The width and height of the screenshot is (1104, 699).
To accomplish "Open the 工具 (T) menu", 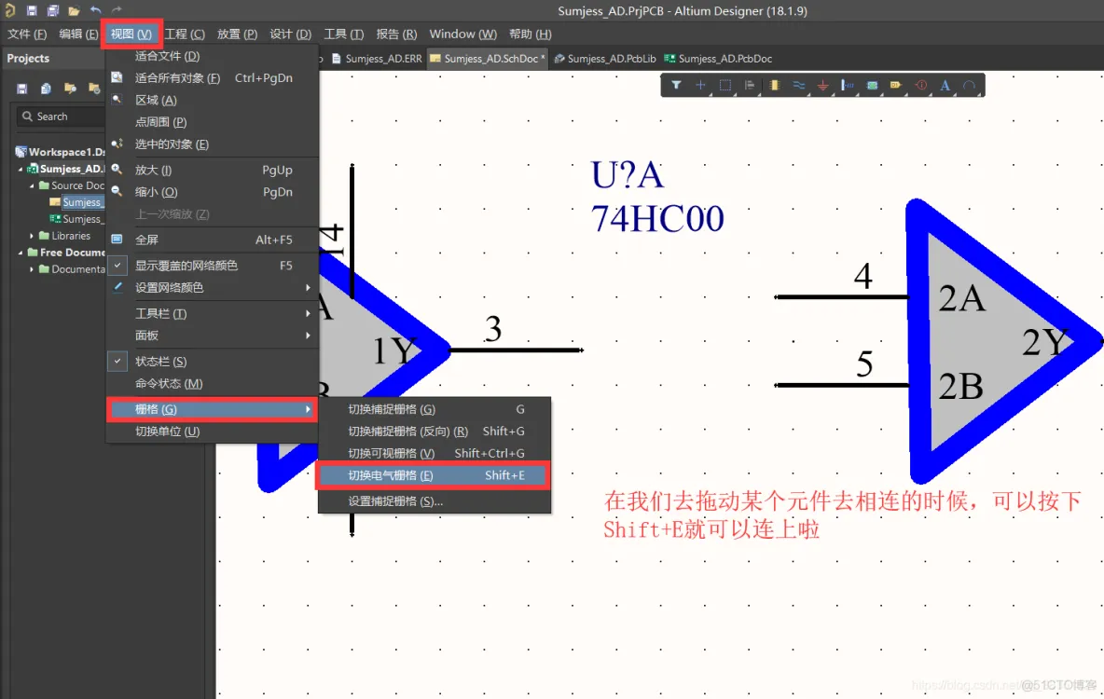I will 343,34.
